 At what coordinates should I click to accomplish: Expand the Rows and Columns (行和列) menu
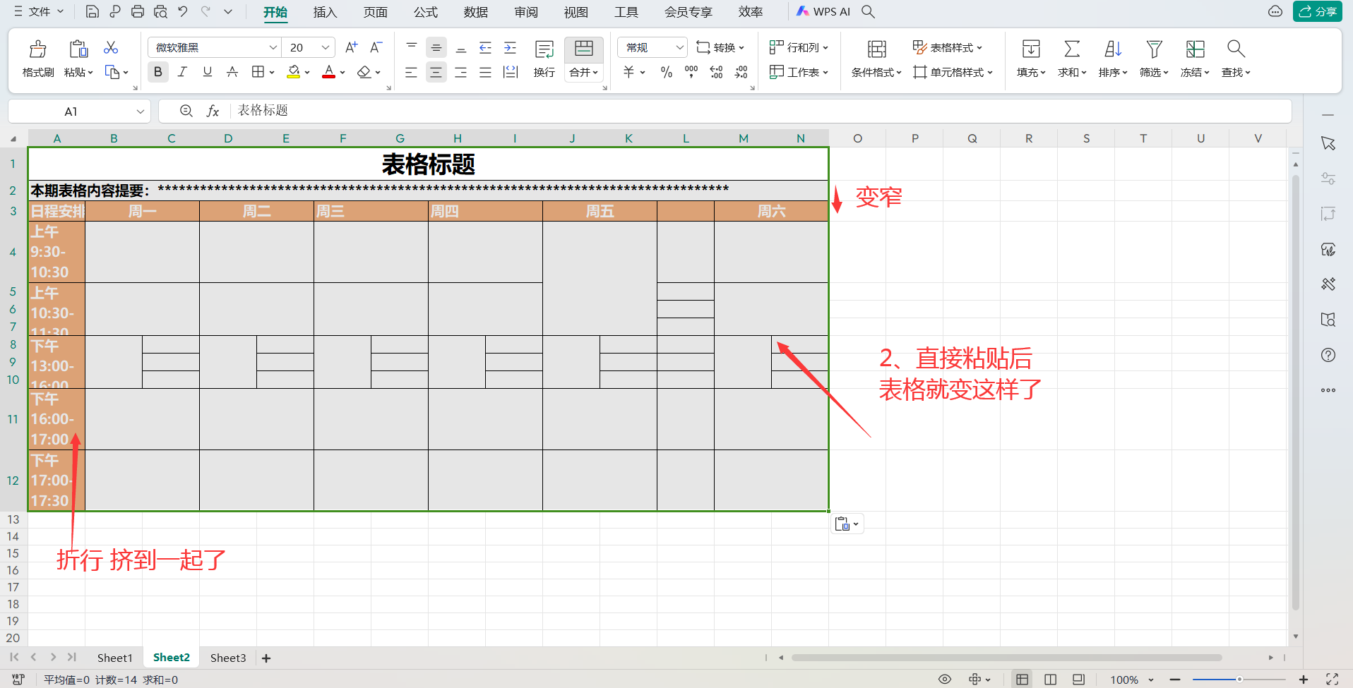point(799,47)
